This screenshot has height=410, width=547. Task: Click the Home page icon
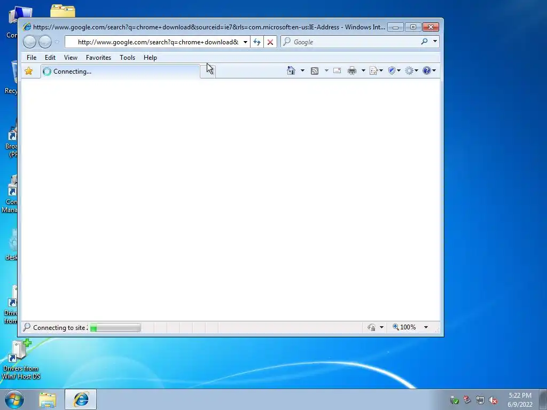(x=291, y=71)
